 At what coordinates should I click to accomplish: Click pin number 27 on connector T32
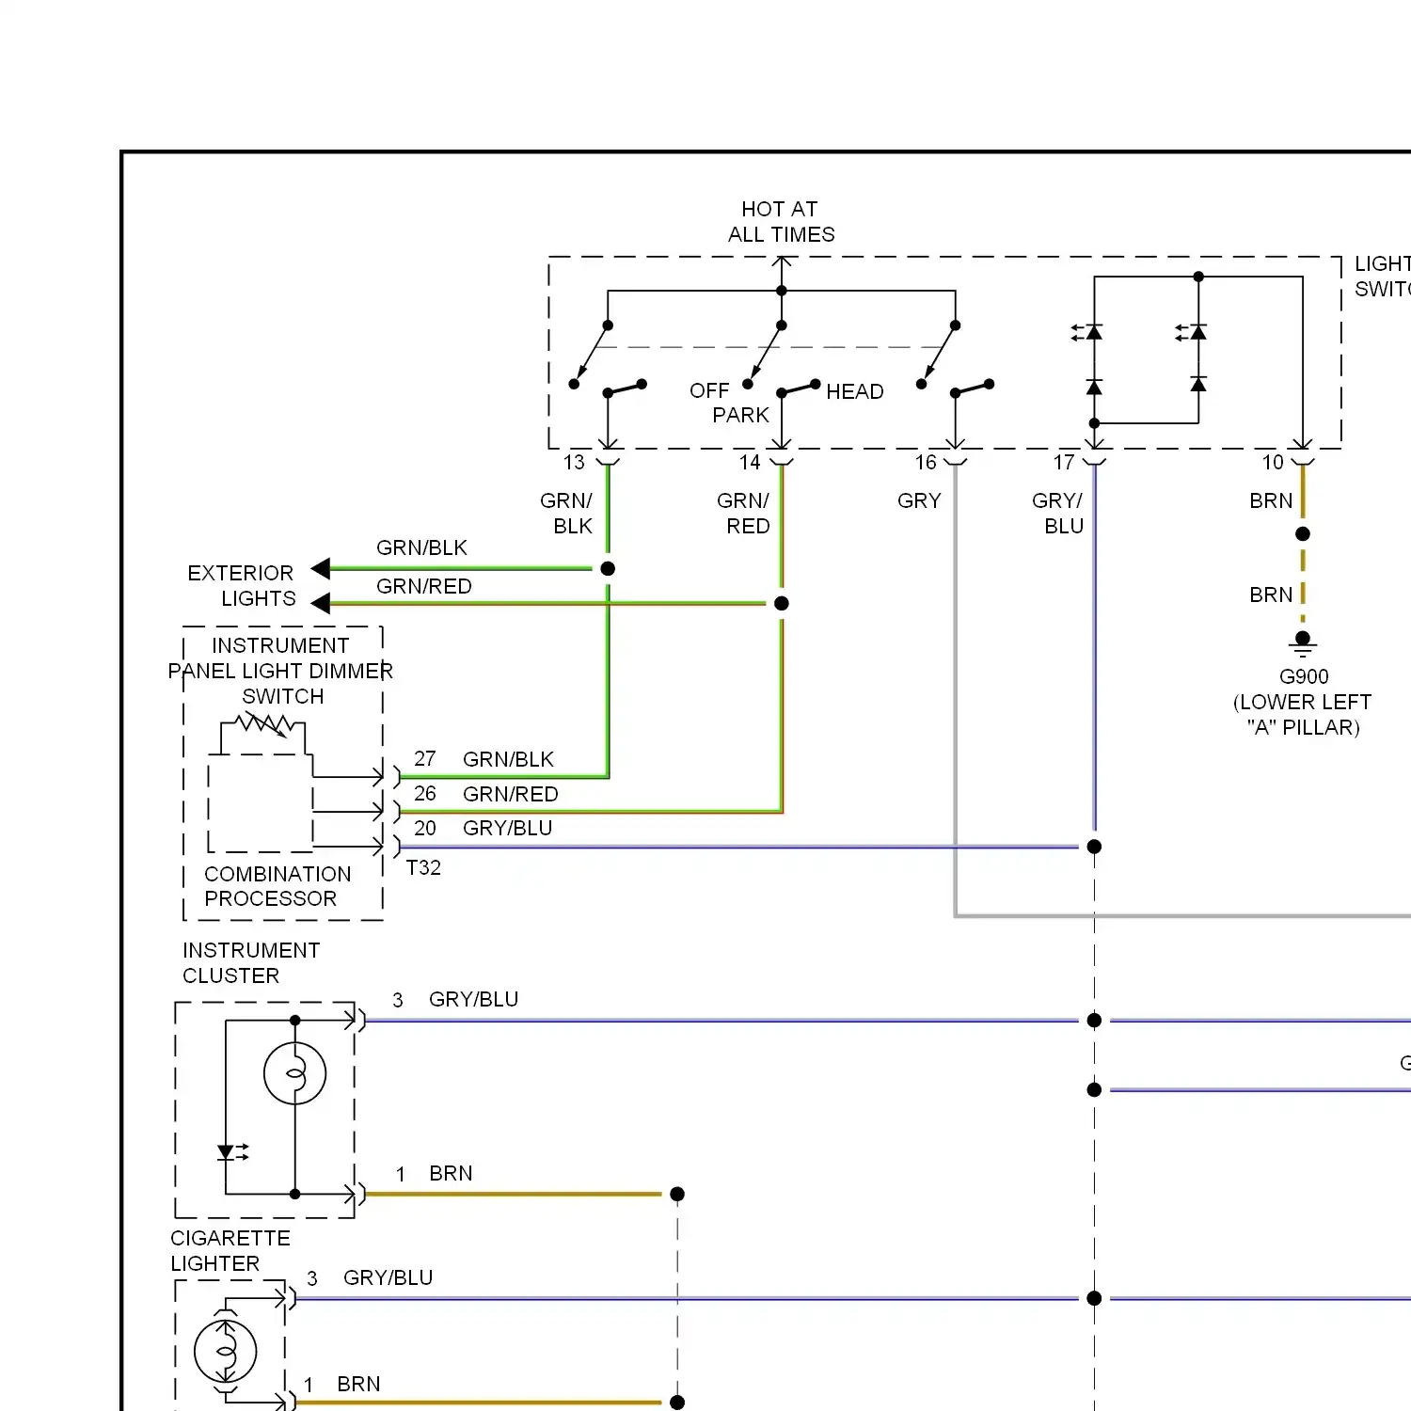coord(425,758)
